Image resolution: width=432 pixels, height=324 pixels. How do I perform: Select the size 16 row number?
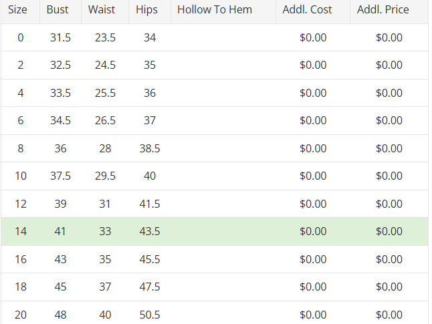[21, 259]
